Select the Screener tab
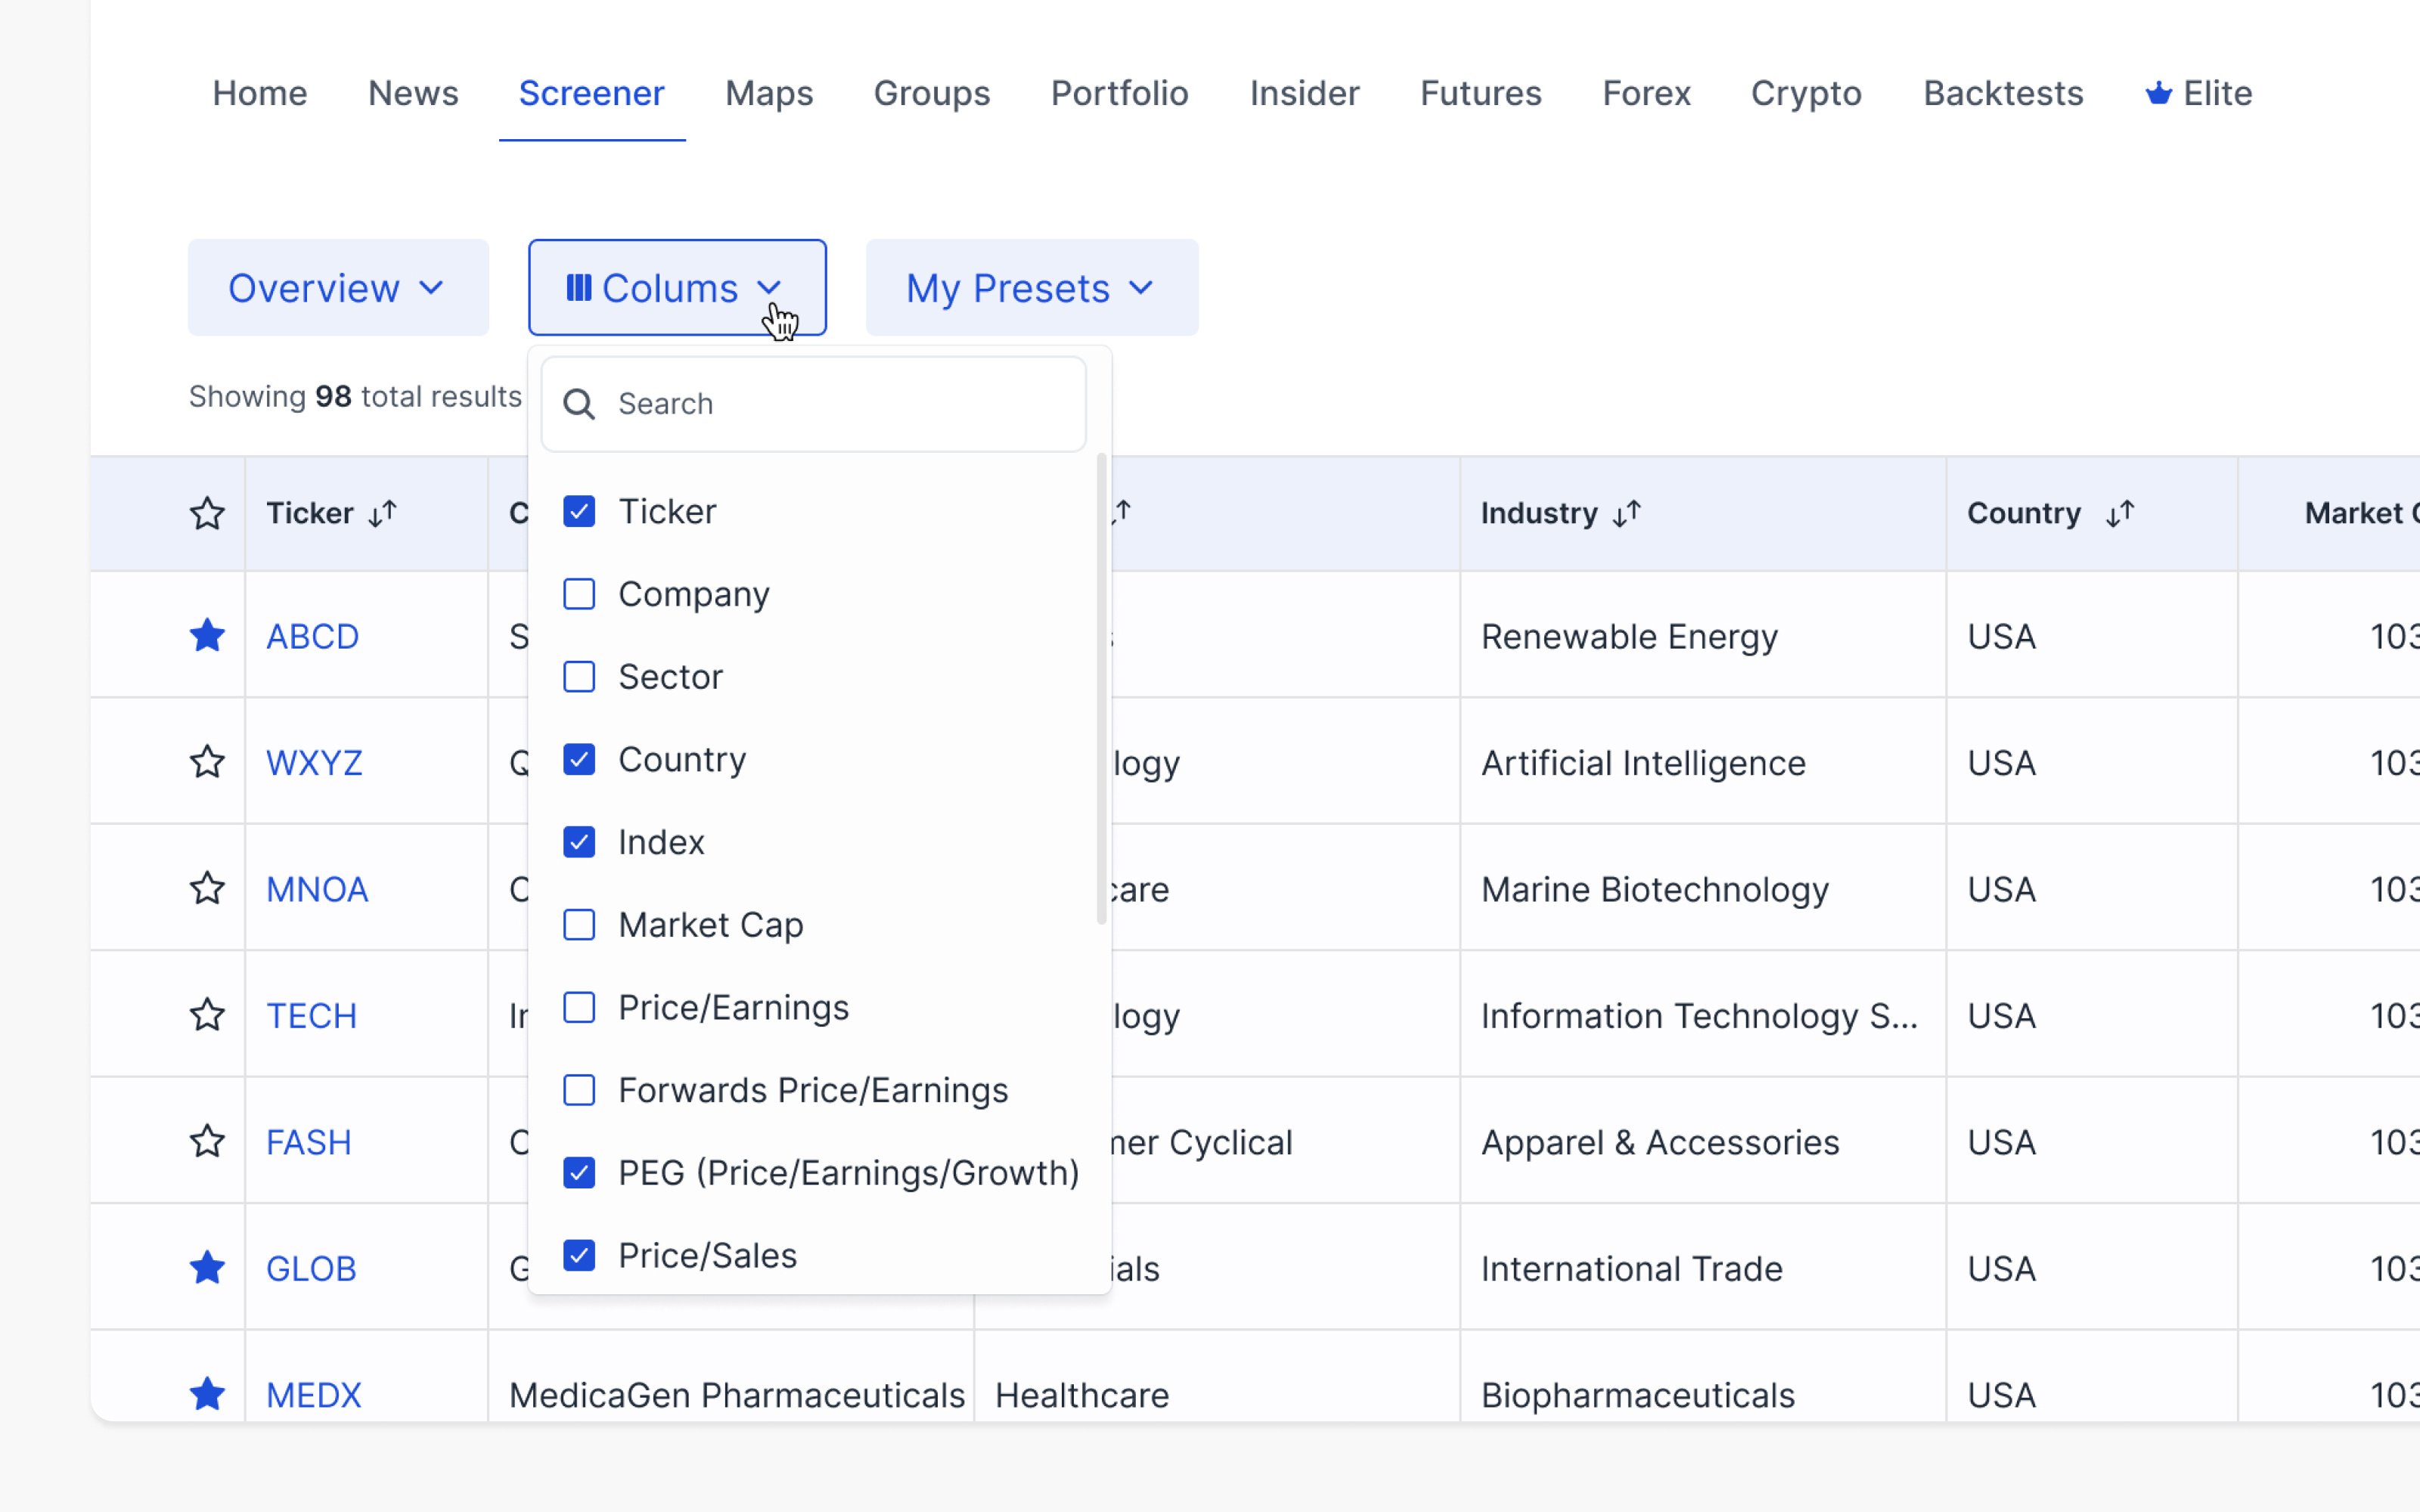This screenshot has width=2420, height=1512. pos(592,93)
